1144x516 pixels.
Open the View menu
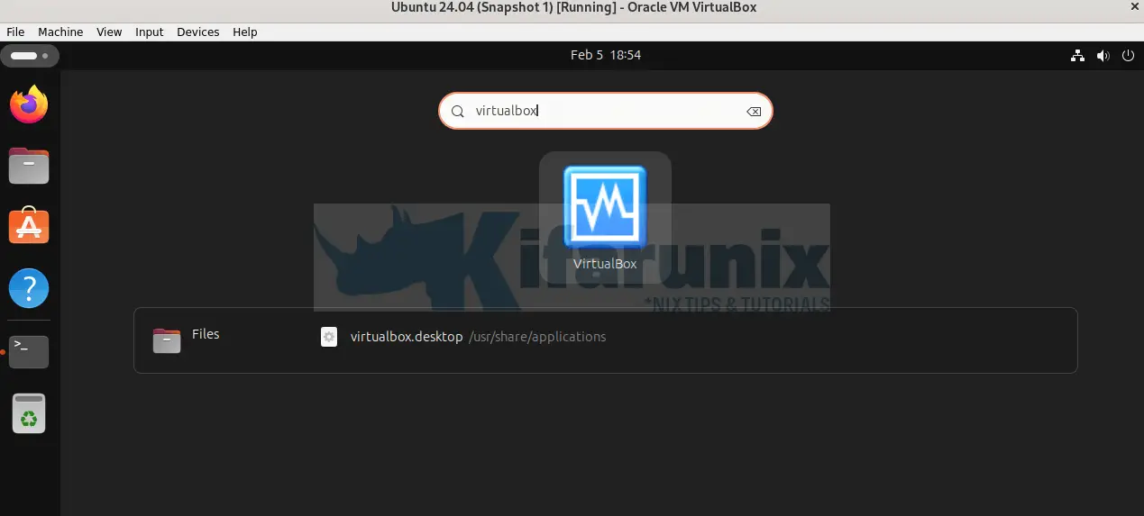pyautogui.click(x=109, y=32)
